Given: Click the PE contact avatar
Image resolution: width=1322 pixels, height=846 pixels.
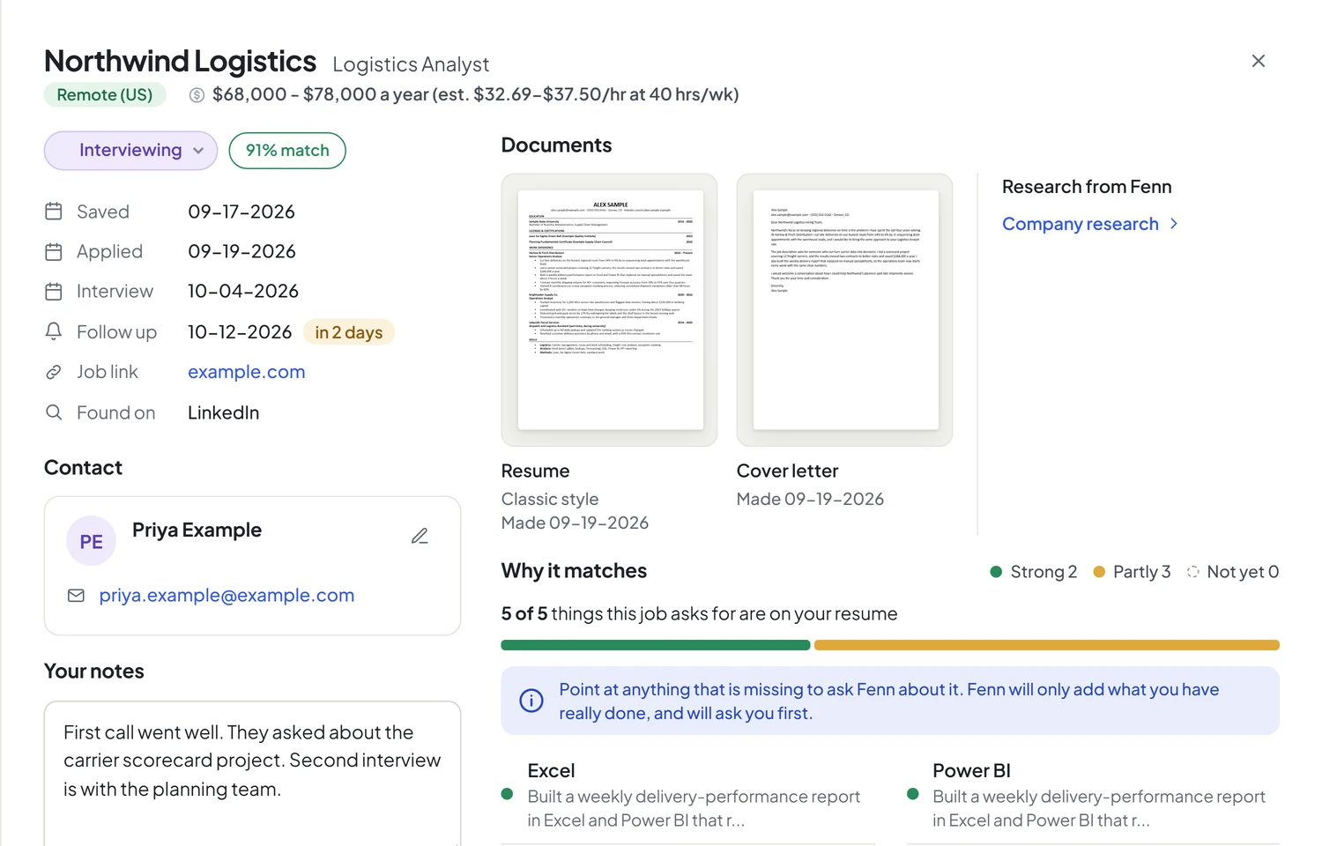Looking at the screenshot, I should 92,541.
